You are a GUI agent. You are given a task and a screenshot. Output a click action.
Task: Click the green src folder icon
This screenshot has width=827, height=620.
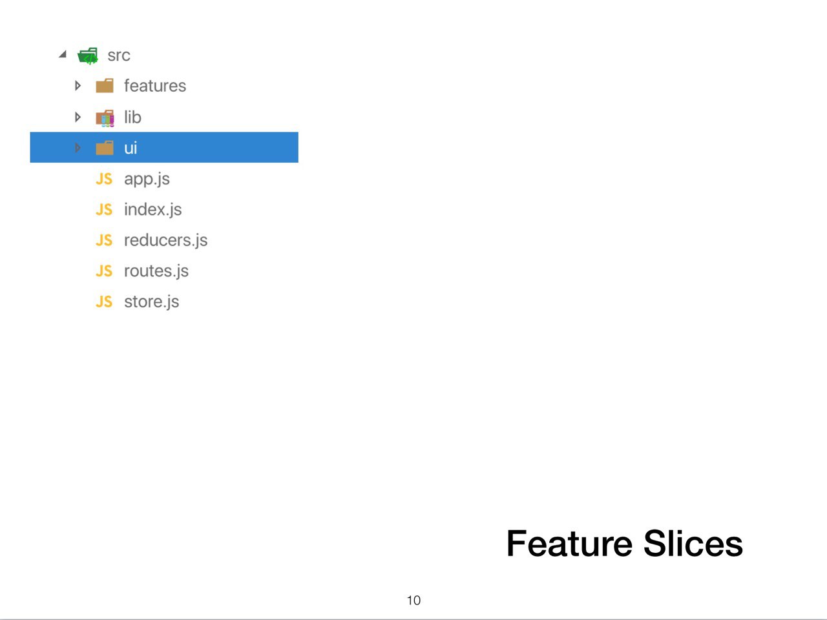88,56
